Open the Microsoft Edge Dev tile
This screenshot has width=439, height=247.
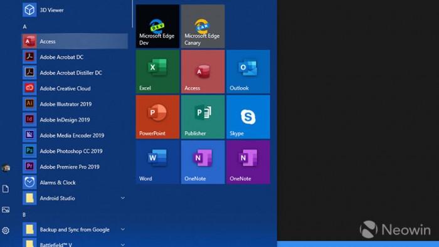[157, 26]
